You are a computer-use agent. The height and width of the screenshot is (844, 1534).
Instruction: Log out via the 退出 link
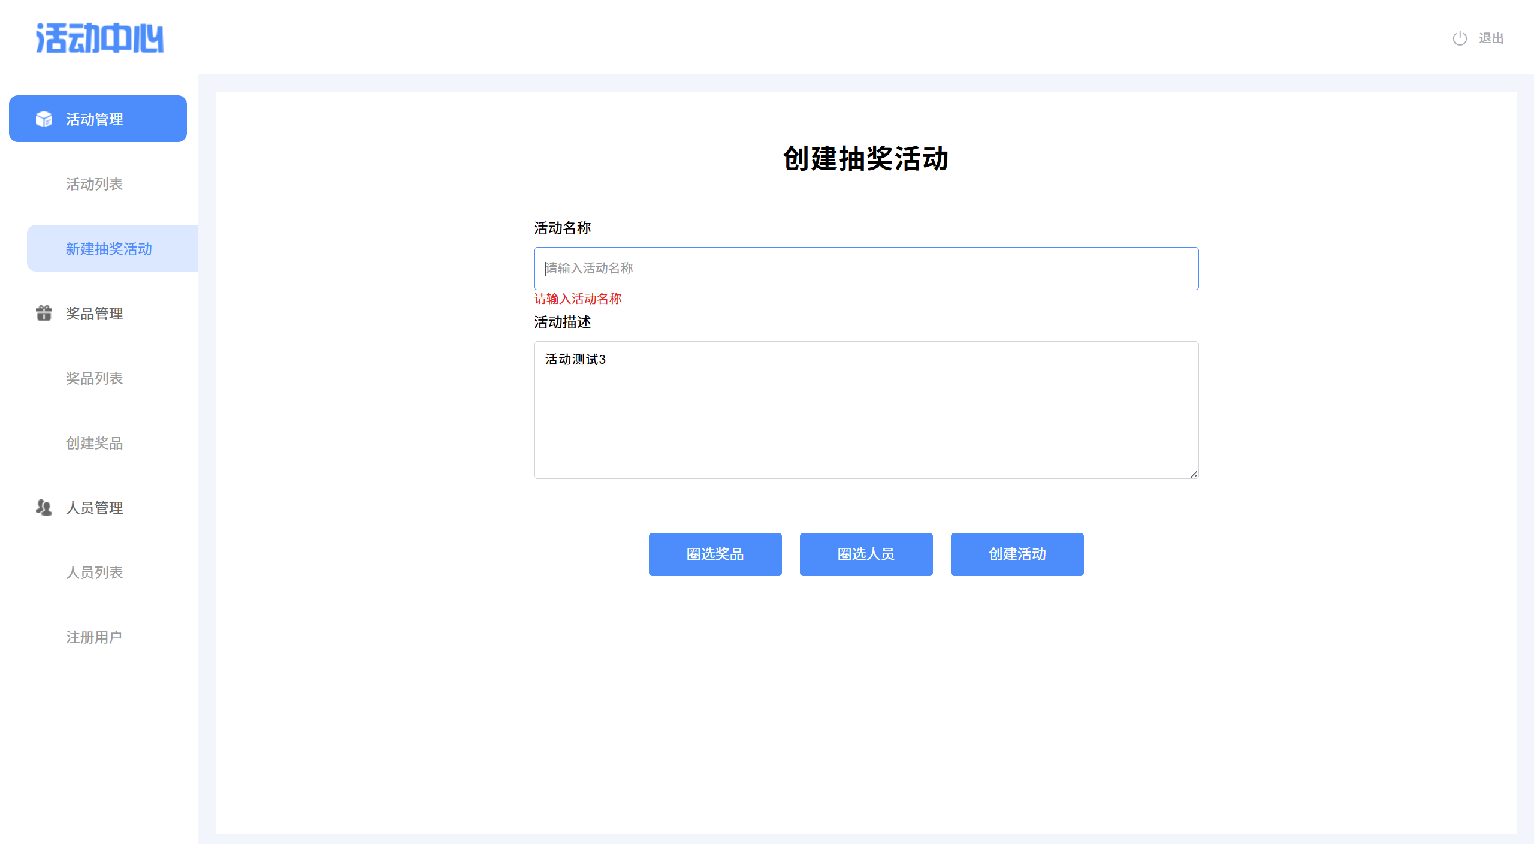point(1491,38)
